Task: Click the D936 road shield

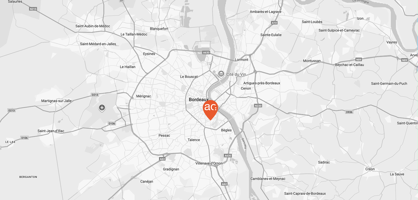Action: 349,112
